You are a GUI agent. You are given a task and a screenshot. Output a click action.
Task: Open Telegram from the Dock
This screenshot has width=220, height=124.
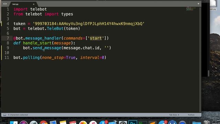(x=163, y=122)
